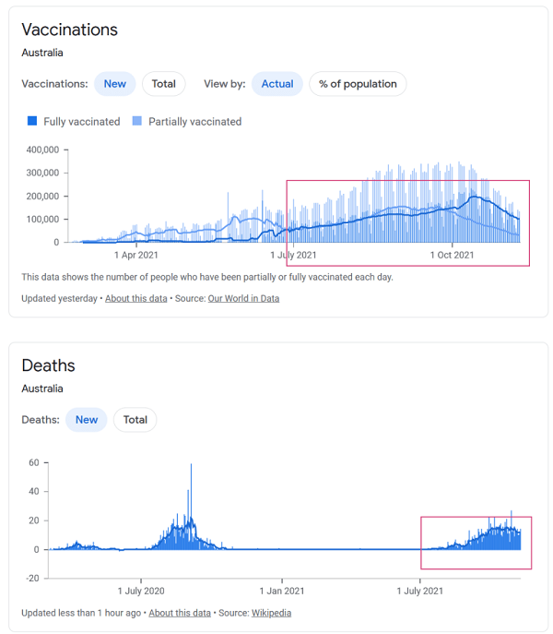553x634 pixels.
Task: Click the dark blue Fully vaccinated swatch
Action: (x=32, y=121)
